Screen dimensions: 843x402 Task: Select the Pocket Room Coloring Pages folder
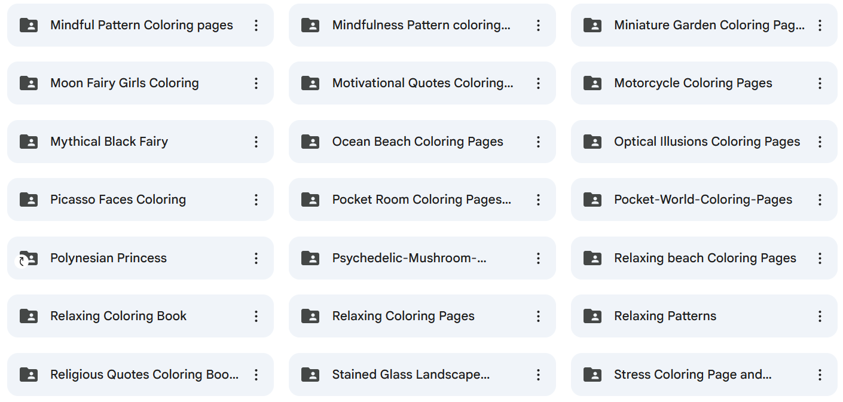pos(421,200)
